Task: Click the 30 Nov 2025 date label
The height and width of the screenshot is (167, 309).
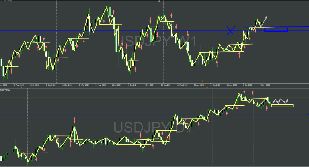Action: point(264,85)
